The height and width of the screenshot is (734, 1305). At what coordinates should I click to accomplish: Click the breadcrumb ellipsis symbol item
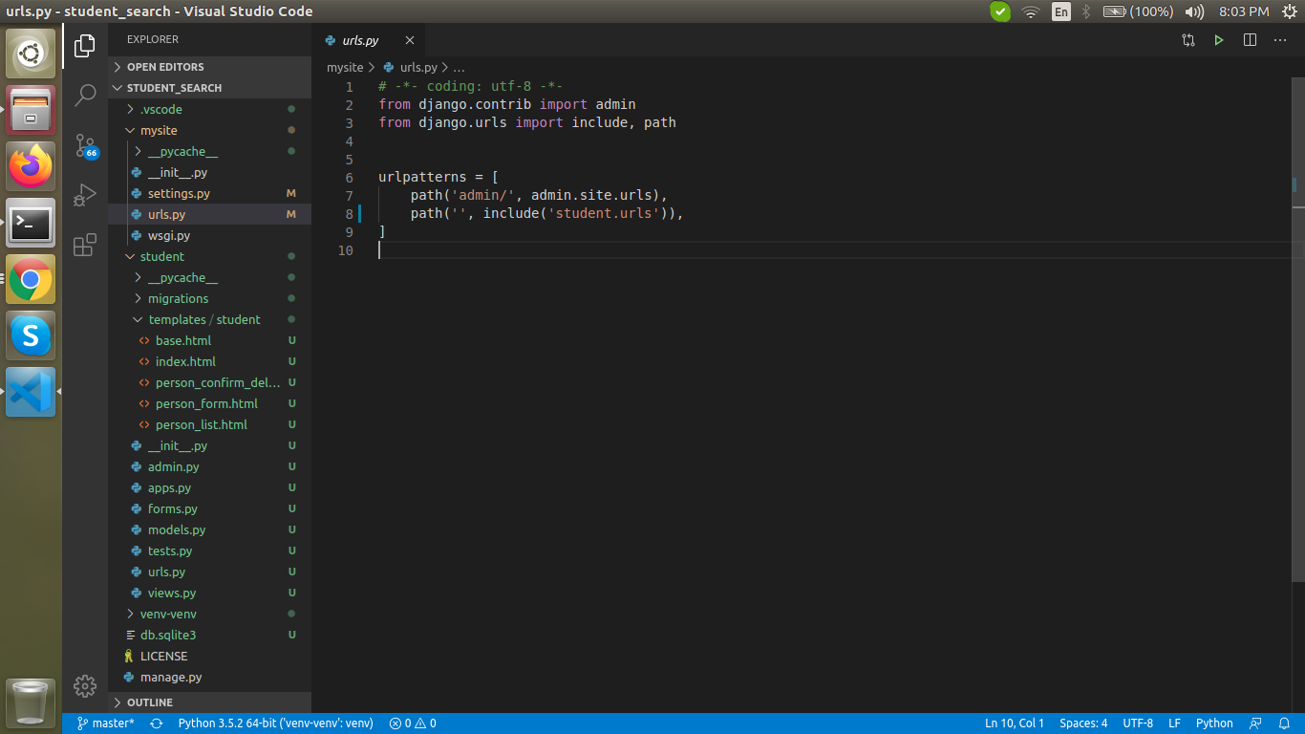pyautogui.click(x=459, y=68)
